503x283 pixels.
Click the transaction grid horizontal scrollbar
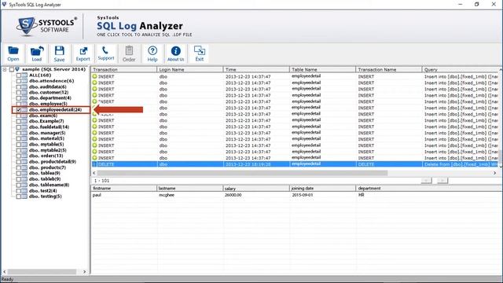(243, 173)
